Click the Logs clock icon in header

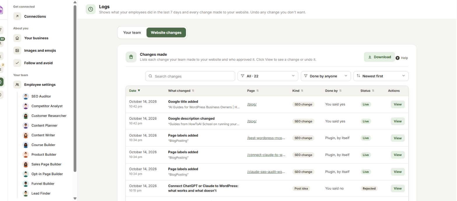click(x=91, y=9)
